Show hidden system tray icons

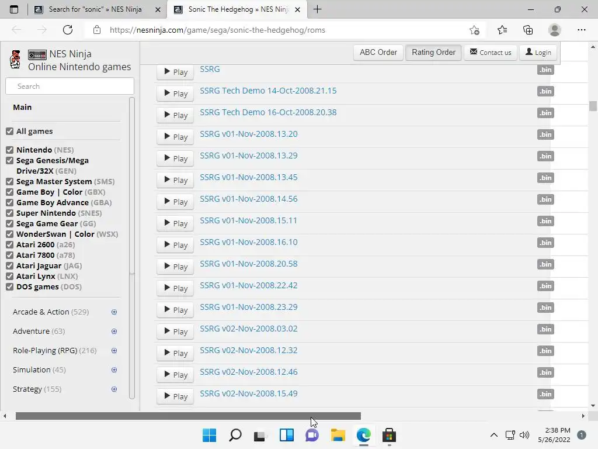coord(494,435)
